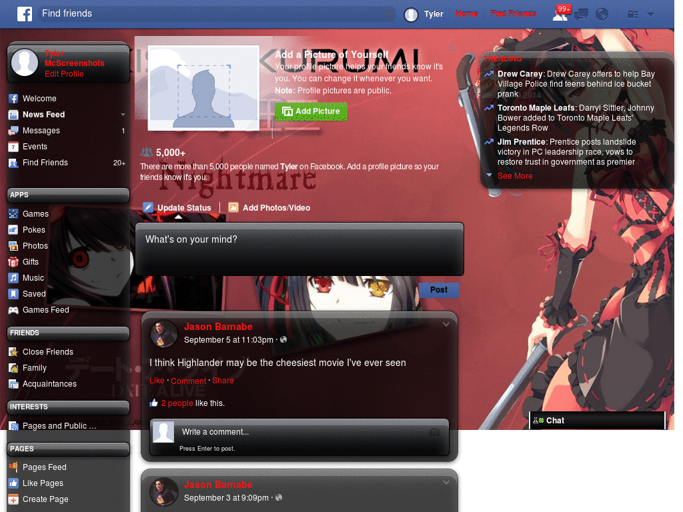Screen dimensions: 683x512
Task: Select Find Friends in the top navigation
Action: [513, 13]
